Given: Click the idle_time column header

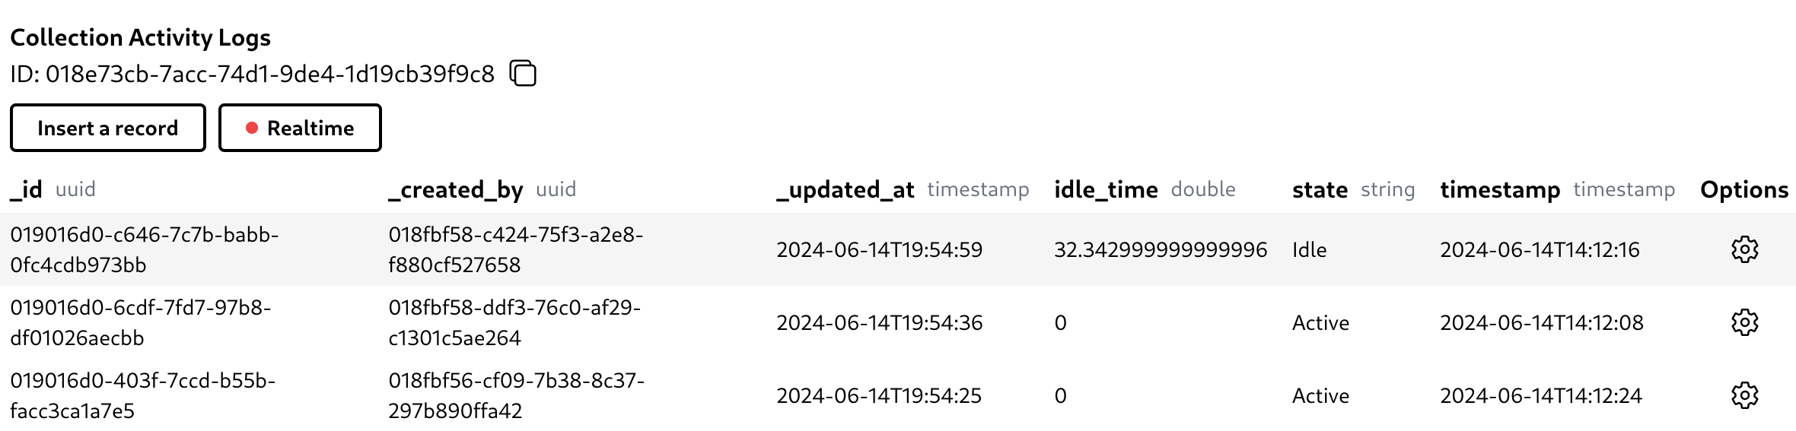Looking at the screenshot, I should (x=1106, y=189).
